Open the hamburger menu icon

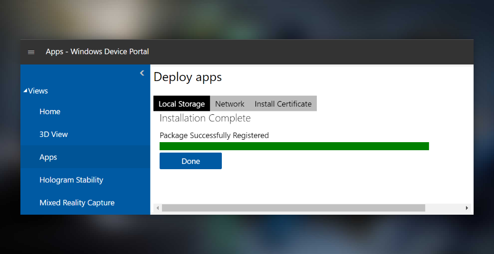pyautogui.click(x=31, y=52)
